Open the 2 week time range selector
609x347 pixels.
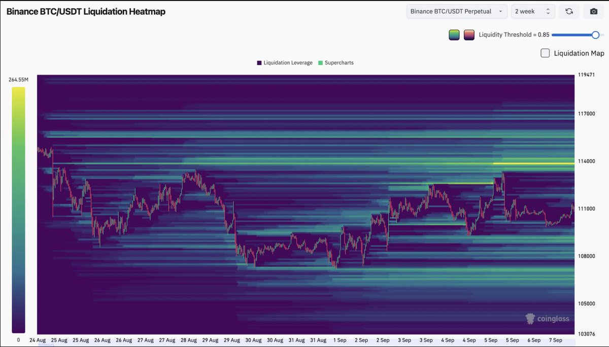(x=533, y=11)
